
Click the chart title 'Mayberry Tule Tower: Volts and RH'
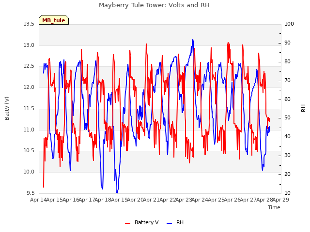(x=154, y=5)
